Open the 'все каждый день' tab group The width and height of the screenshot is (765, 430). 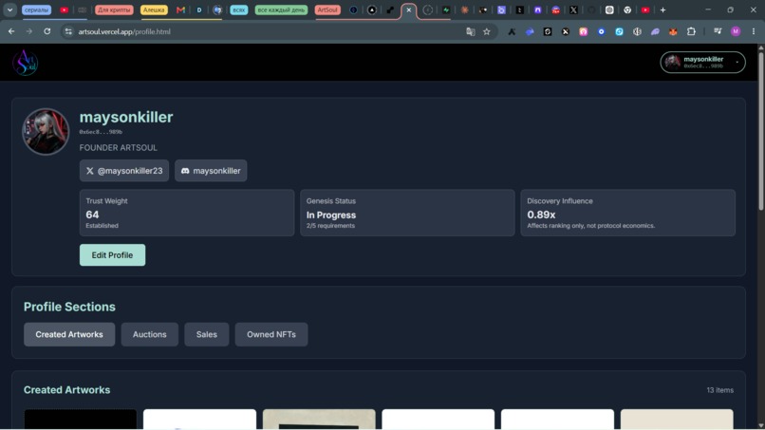(x=281, y=9)
